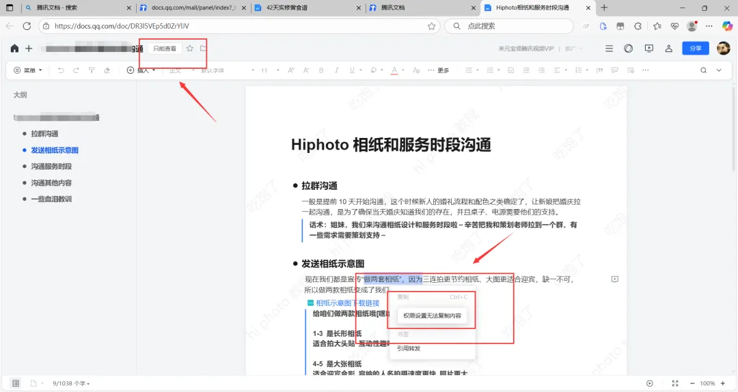Click the 只能查看 view-only badge
Screen dimensions: 738x392
tap(165, 48)
